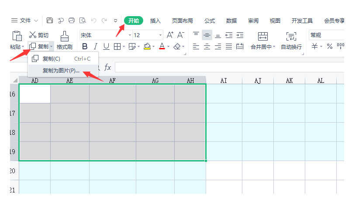The height and width of the screenshot is (209, 352).
Task: Switch to the 页面布局 tab
Action: (182, 21)
